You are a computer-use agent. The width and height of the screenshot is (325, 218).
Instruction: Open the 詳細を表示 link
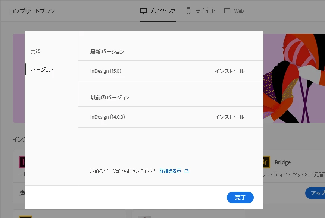[171, 171]
